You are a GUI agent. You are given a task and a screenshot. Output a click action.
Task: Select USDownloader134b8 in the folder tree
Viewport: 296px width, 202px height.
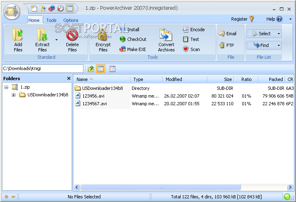tap(48, 95)
